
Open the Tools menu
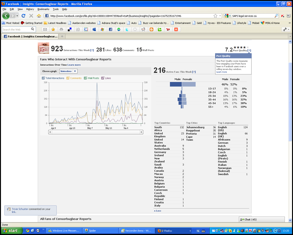click(x=56, y=9)
